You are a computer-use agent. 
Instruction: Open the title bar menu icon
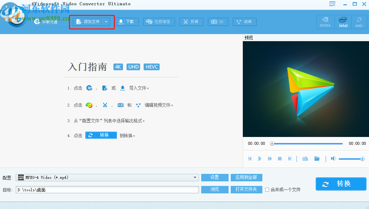pyautogui.click(x=332, y=4)
